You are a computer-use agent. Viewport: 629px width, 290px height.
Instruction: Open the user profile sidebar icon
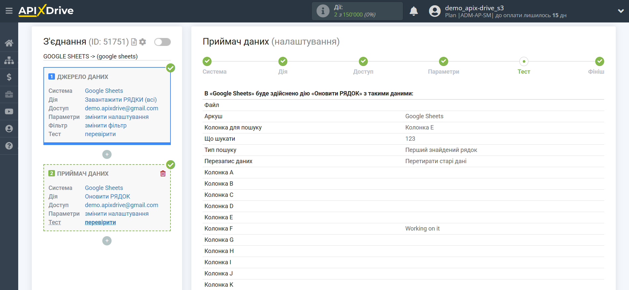[9, 129]
